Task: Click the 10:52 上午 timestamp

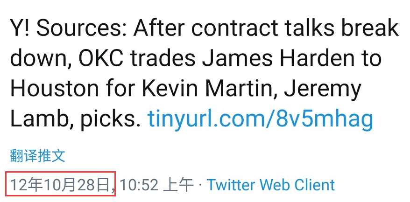Action: click(156, 185)
